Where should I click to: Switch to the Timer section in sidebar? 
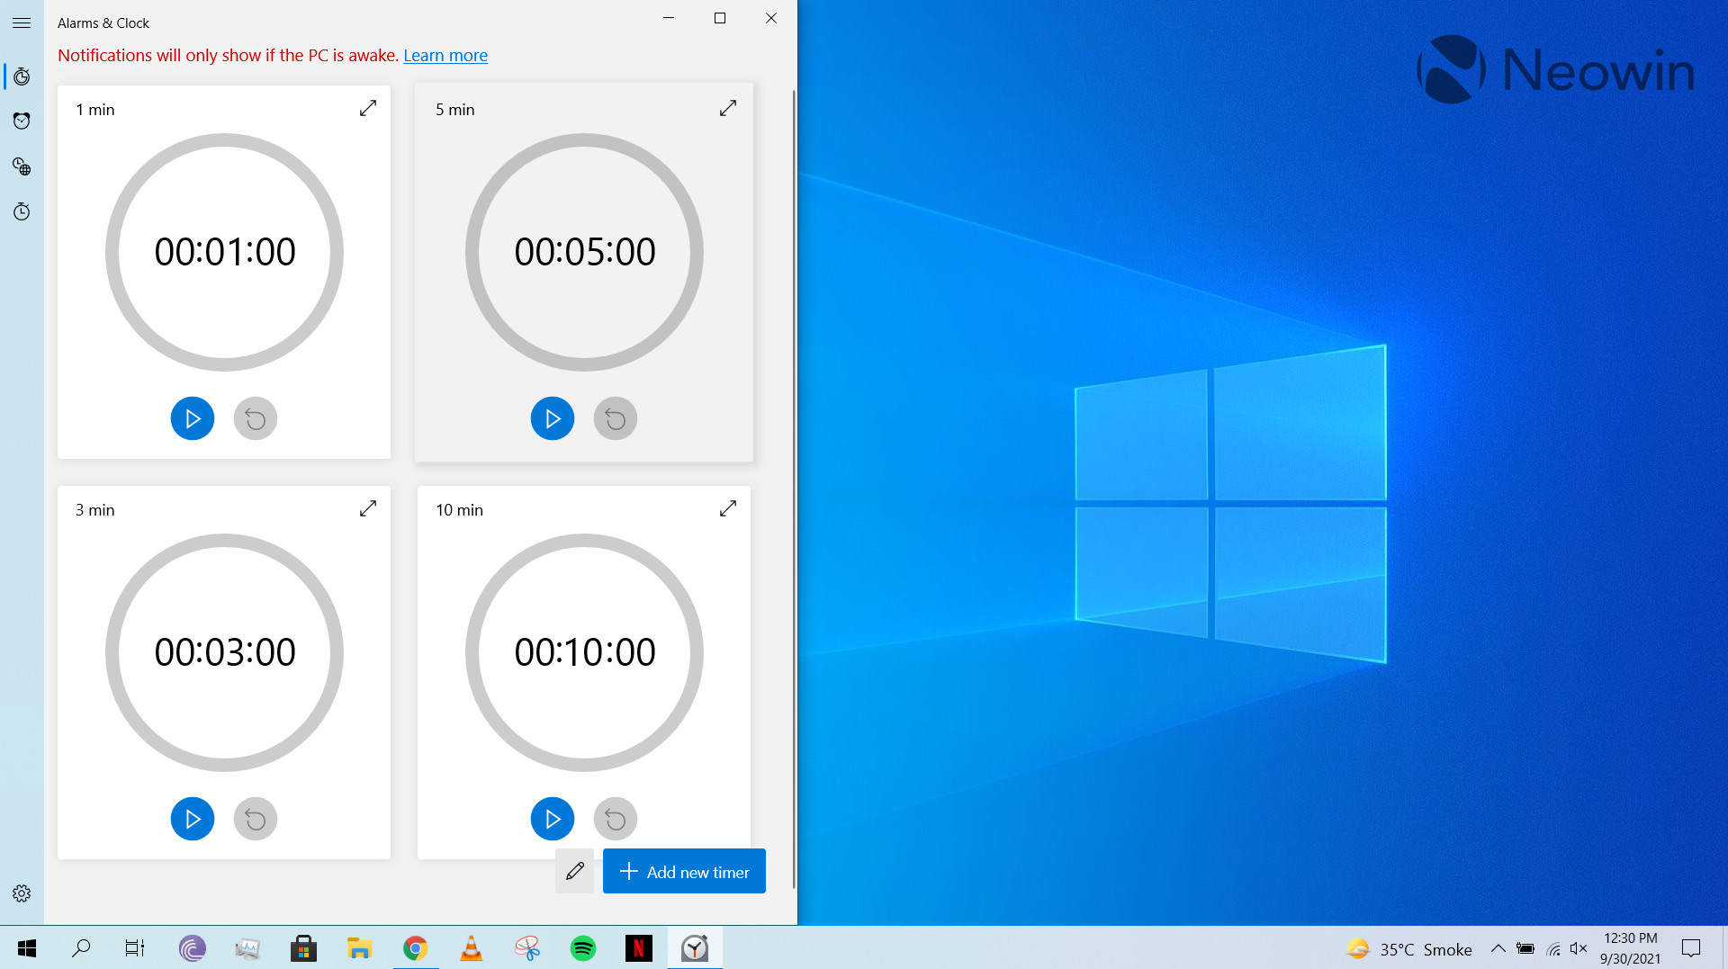(x=22, y=76)
